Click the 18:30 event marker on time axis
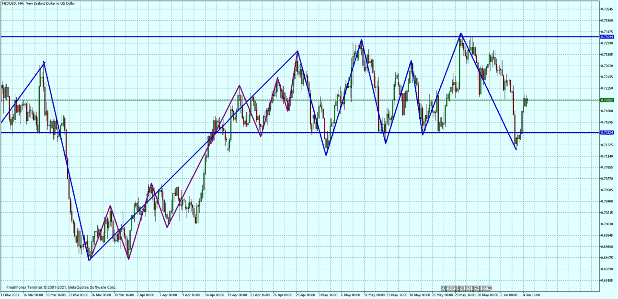The image size is (618, 299). click(451, 288)
